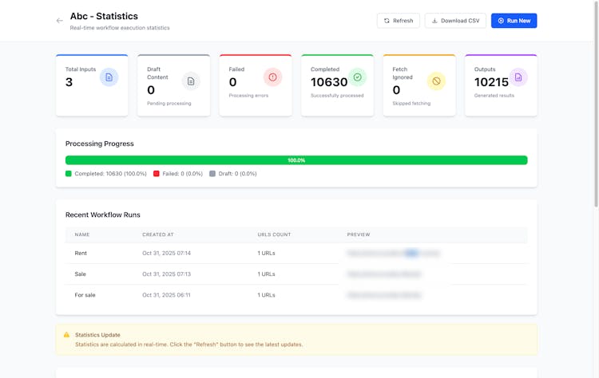Image resolution: width=599 pixels, height=378 pixels.
Task: Click the Total Inputs document icon
Action: click(x=109, y=77)
